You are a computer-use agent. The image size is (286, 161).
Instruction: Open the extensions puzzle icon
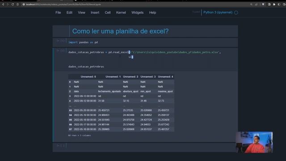274,4
